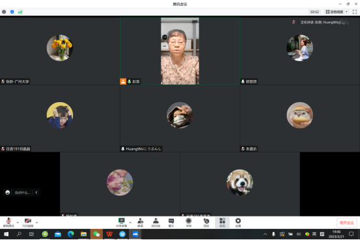Check network signal status bars icon
The height and width of the screenshot is (240, 360).
coord(20,12)
